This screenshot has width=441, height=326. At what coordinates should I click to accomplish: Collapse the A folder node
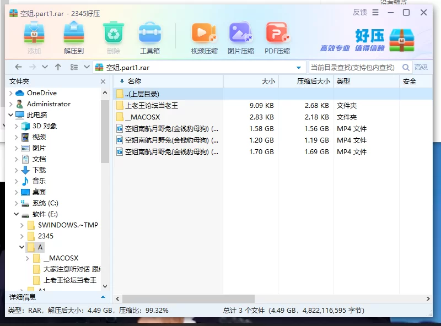tap(22, 247)
